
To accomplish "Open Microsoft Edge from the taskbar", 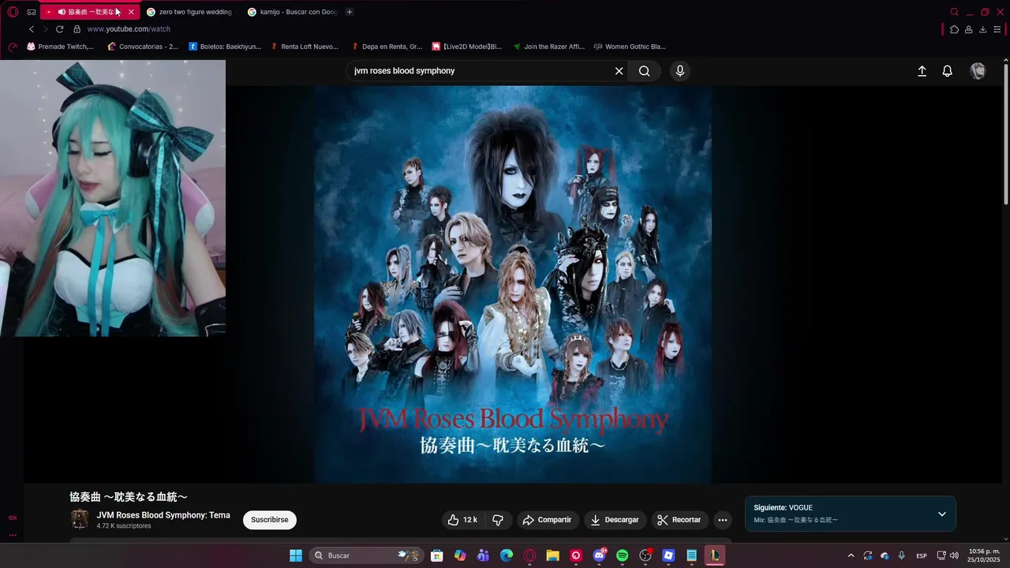I will click(507, 555).
